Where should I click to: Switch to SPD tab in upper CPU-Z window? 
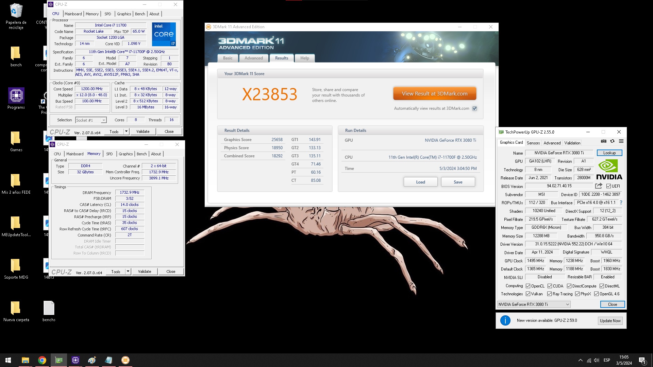pos(108,14)
